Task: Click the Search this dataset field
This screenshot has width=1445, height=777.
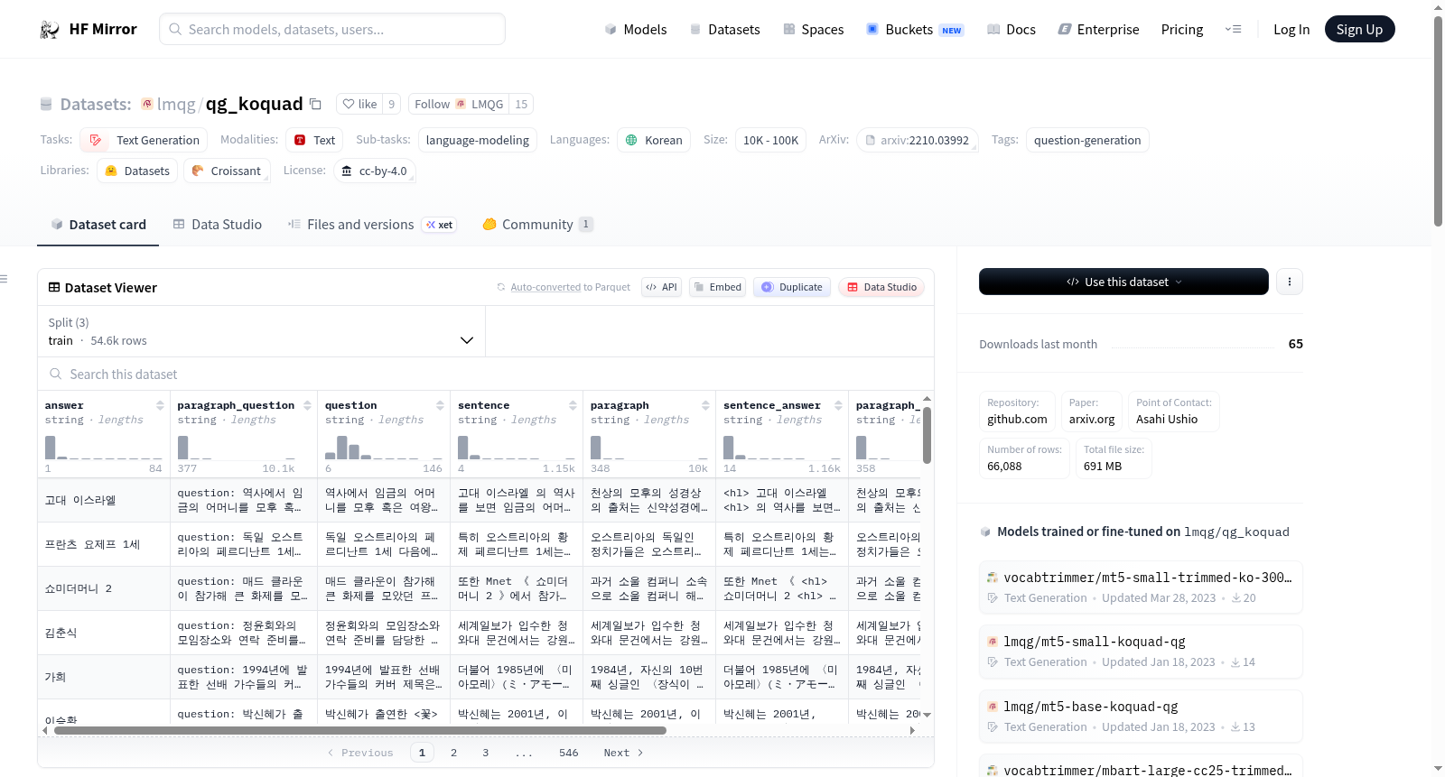Action: tap(486, 374)
